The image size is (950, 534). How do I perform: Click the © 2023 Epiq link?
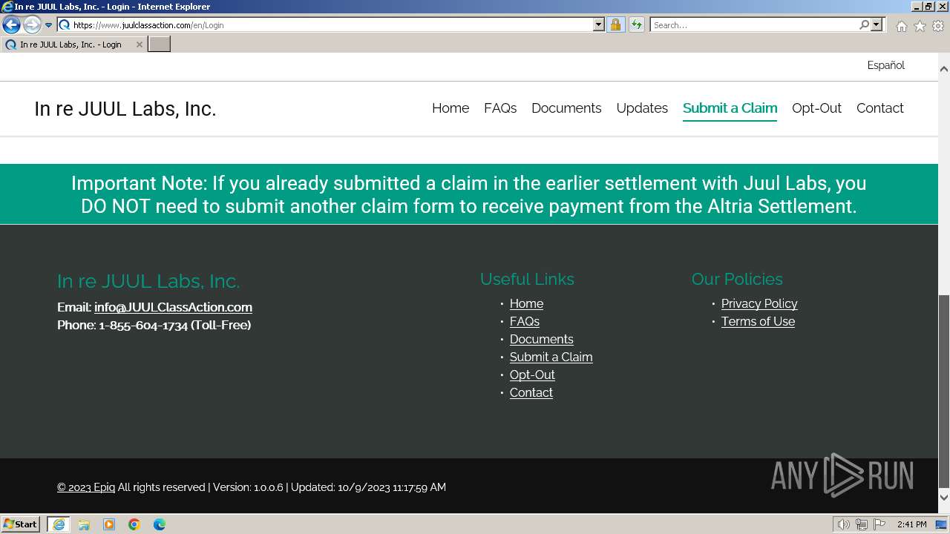(86, 487)
